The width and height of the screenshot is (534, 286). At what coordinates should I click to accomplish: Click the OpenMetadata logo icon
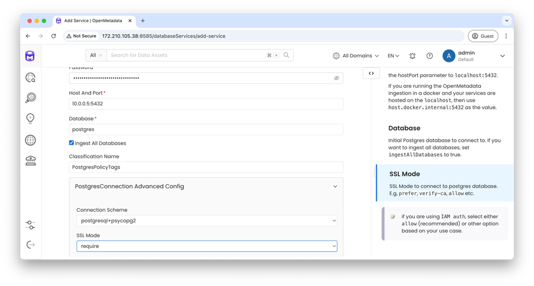tap(30, 56)
